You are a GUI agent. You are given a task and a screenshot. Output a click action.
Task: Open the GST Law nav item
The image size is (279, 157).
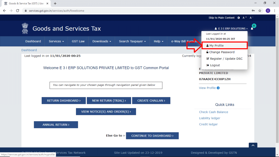(x=78, y=41)
